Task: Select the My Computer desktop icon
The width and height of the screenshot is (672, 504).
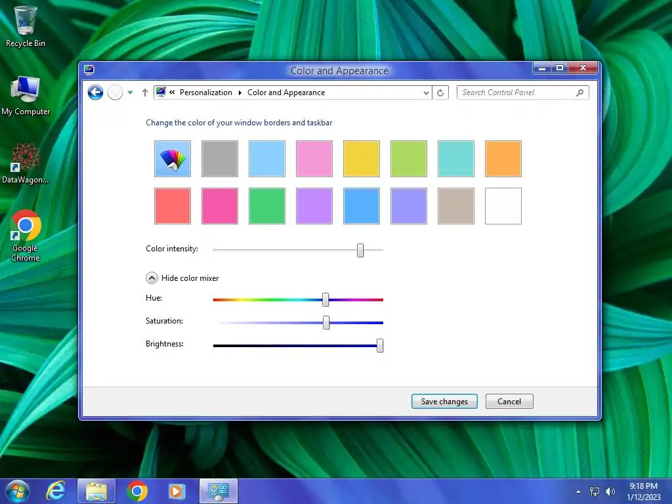Action: pyautogui.click(x=26, y=96)
